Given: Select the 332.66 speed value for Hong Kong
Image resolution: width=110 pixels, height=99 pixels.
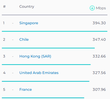Looking at the screenshot, I should pyautogui.click(x=99, y=56).
